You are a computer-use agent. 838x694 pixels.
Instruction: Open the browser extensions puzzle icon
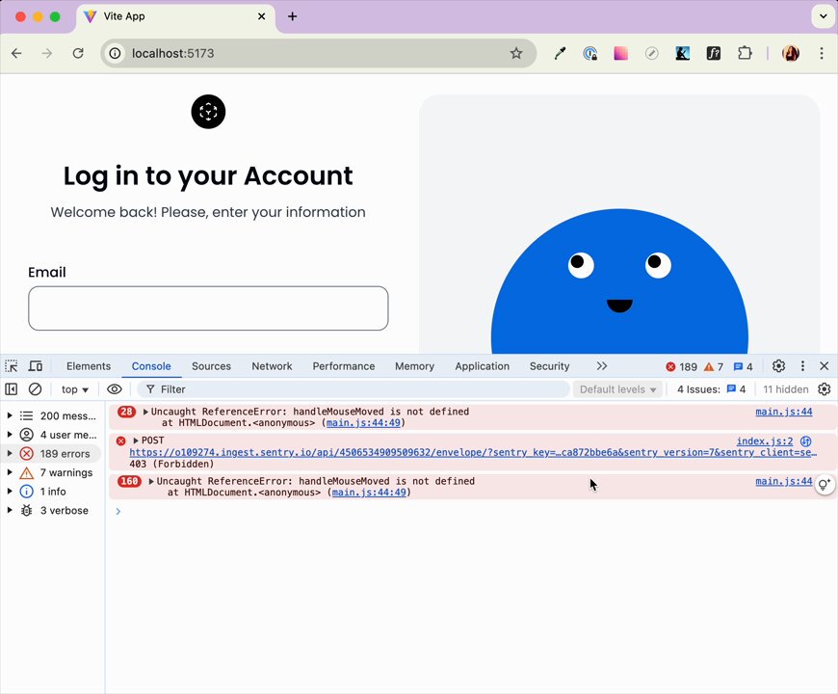click(745, 53)
